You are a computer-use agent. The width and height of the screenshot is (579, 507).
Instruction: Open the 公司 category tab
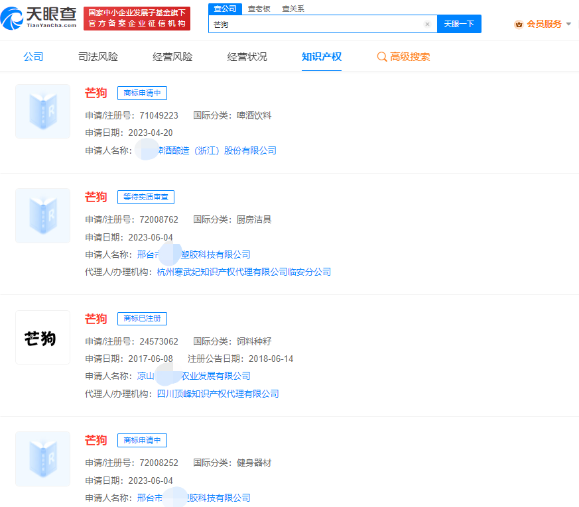pyautogui.click(x=33, y=57)
